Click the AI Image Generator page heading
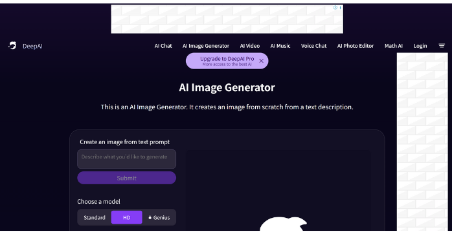Viewport: 452px width, 236px height. coord(227,87)
